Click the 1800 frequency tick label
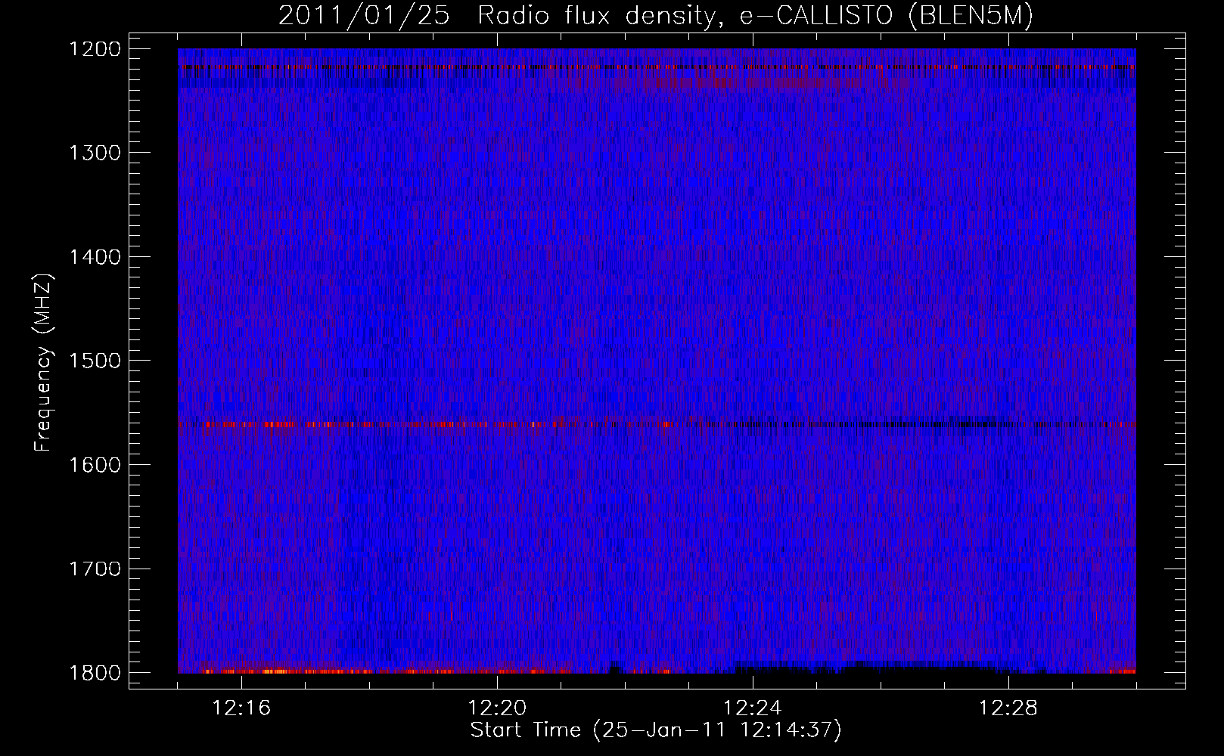Screen dimensions: 1224x756 (95, 673)
